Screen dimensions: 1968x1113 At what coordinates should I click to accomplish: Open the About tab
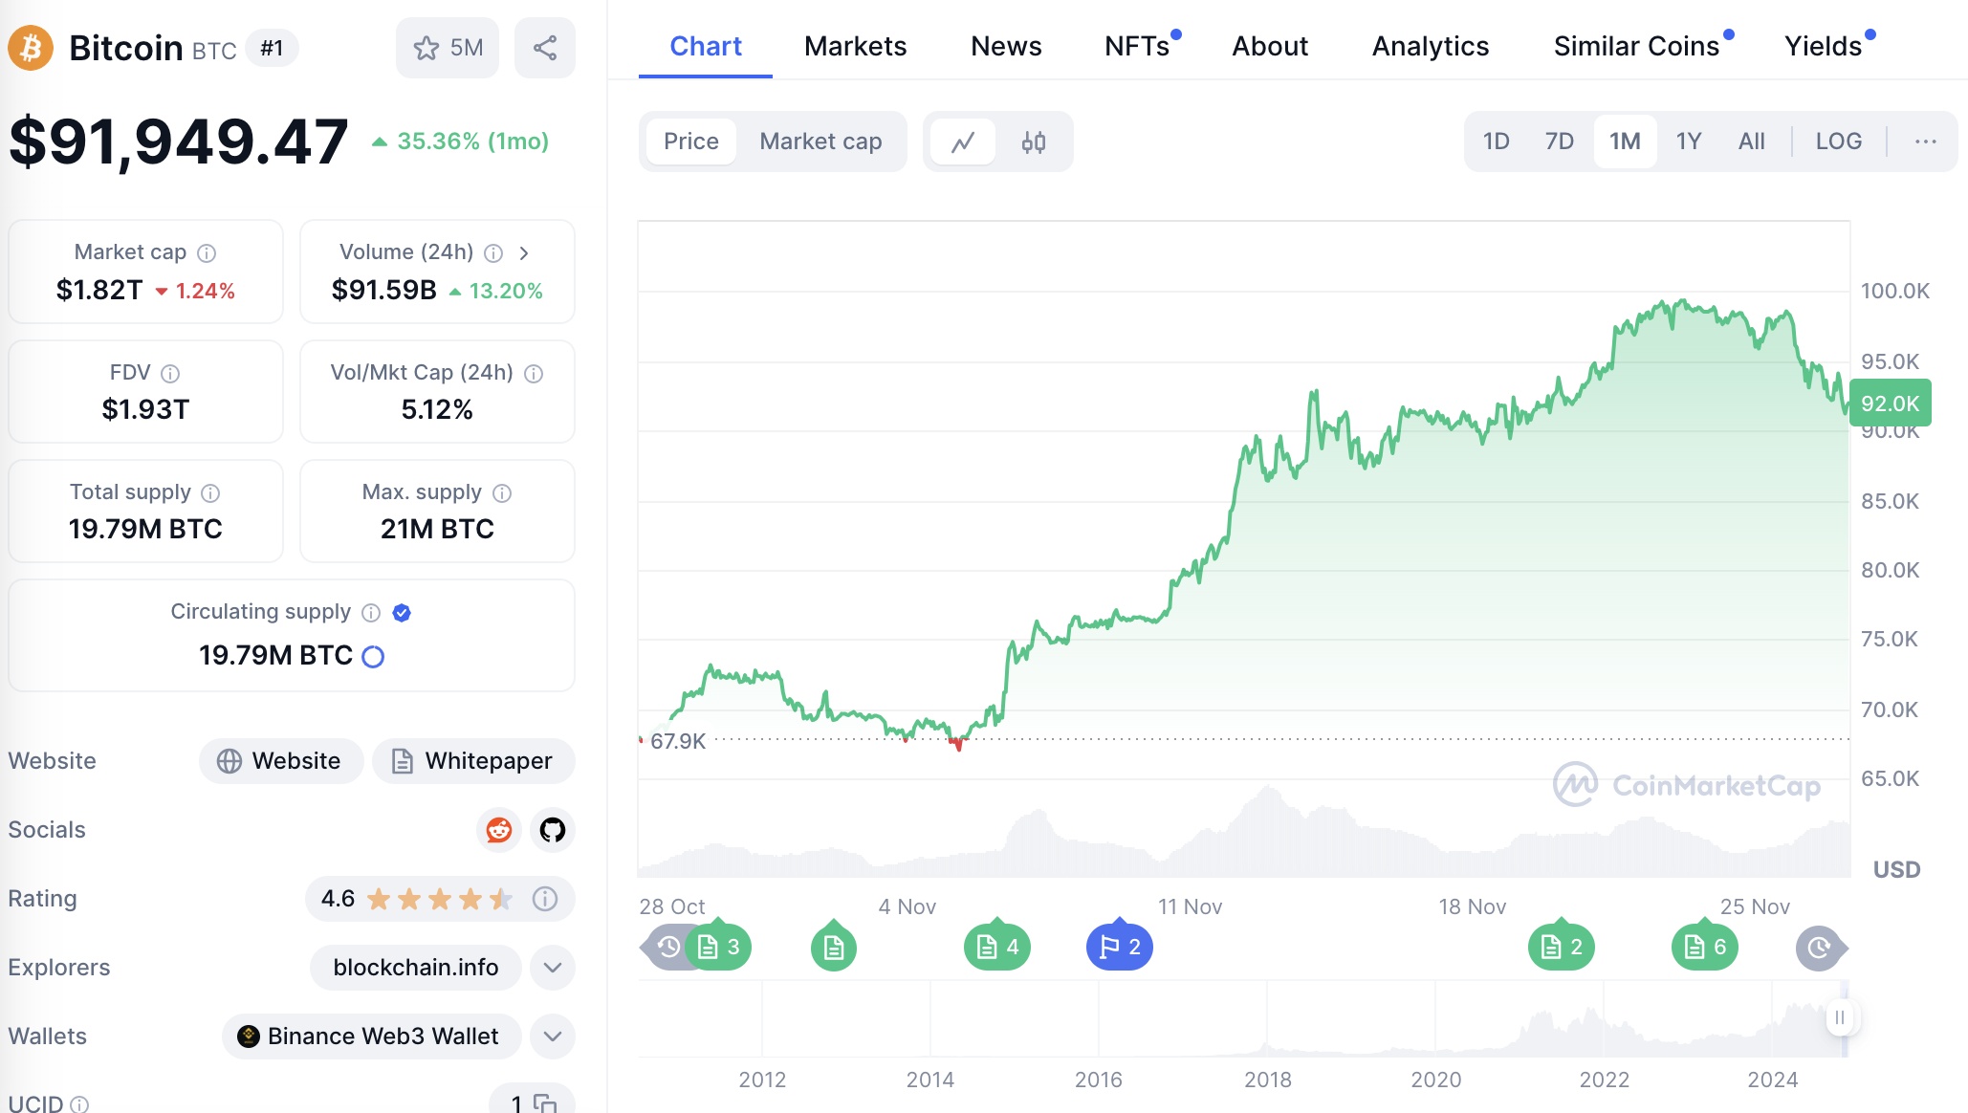1270,46
